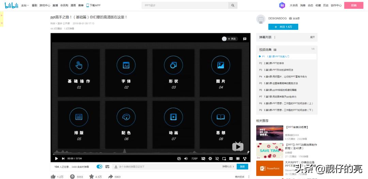Viewport: 368px width, 179px height.
Task: Switch to widescreen mode icon
Action: pos(231,158)
